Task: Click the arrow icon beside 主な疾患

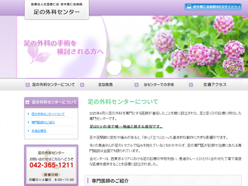Action: tap(82, 84)
